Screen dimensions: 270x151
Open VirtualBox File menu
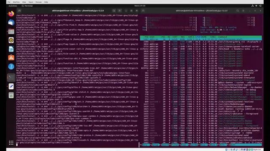(9, 2)
